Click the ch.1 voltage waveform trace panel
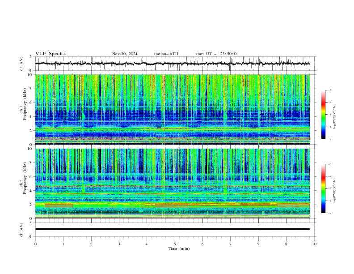The image size is (354, 274). (x=175, y=64)
